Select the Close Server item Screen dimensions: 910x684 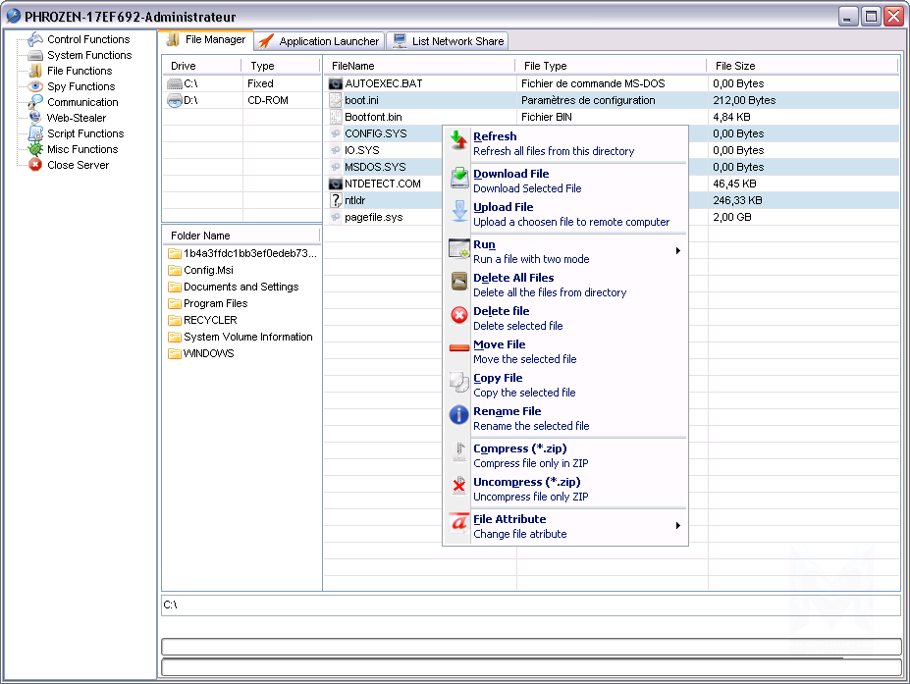78,165
